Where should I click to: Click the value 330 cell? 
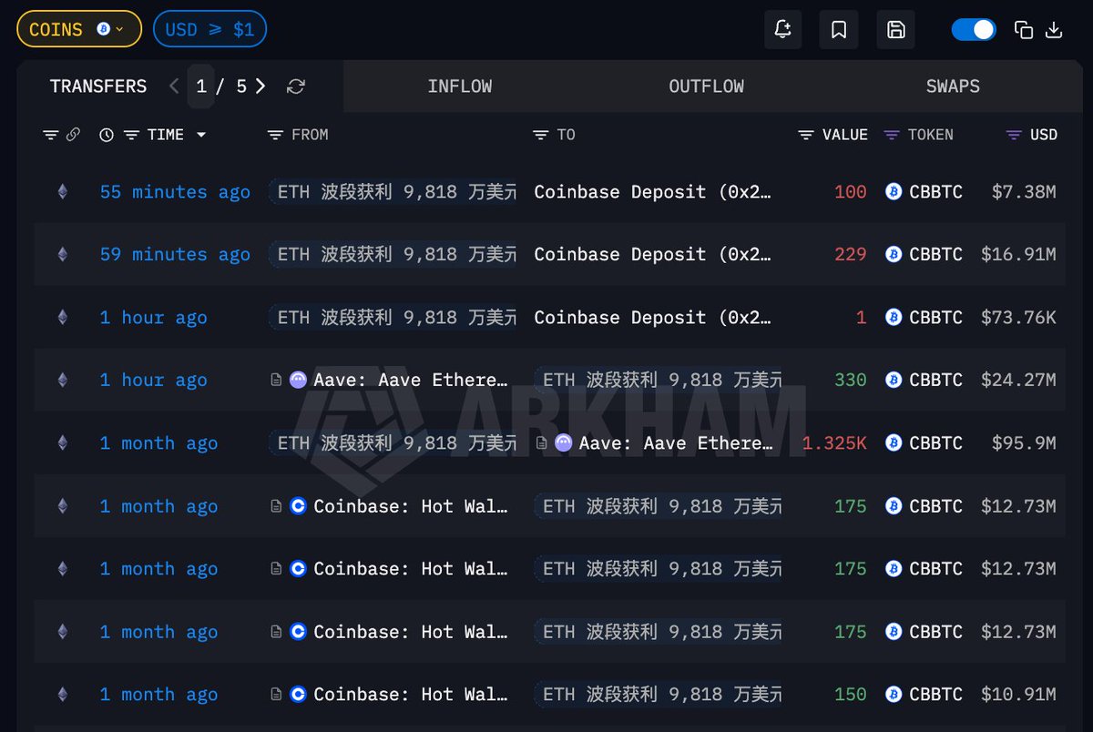click(x=851, y=381)
